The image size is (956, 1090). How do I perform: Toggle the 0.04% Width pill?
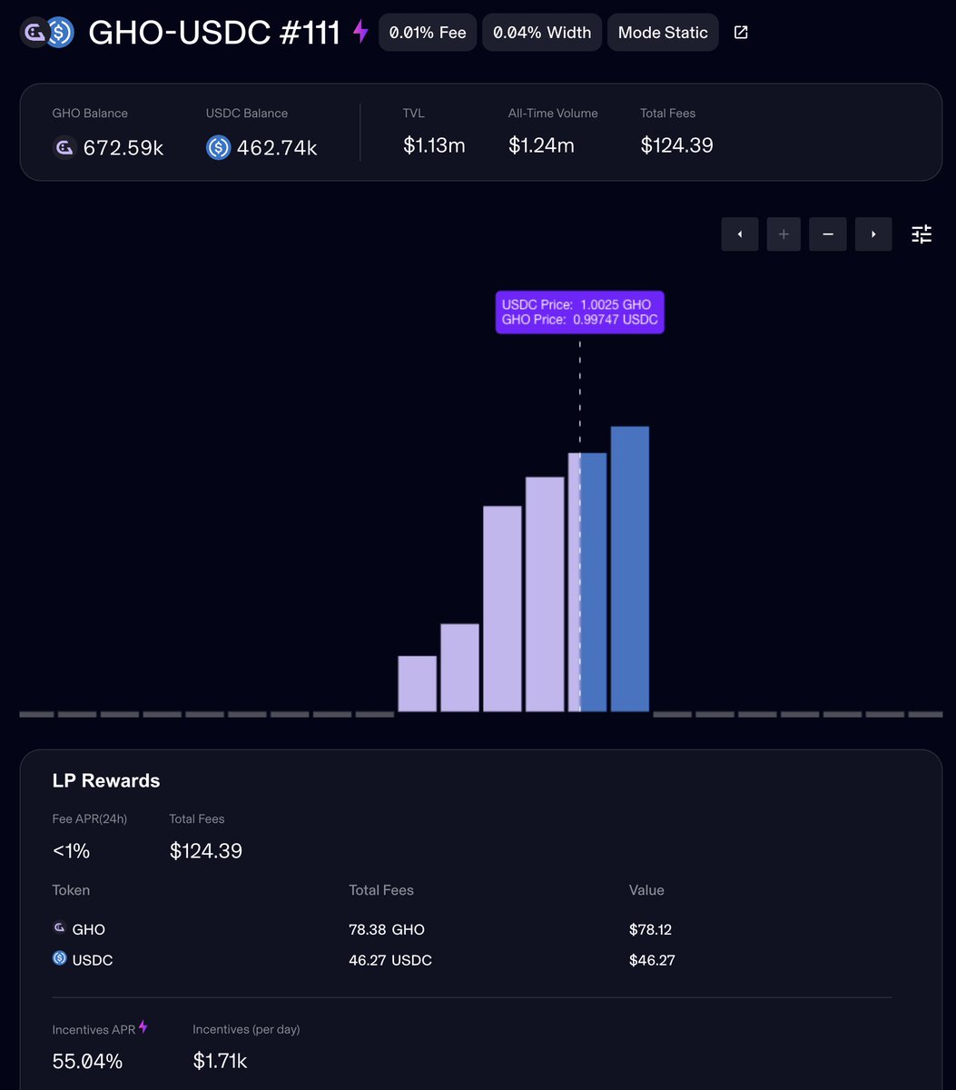point(541,32)
